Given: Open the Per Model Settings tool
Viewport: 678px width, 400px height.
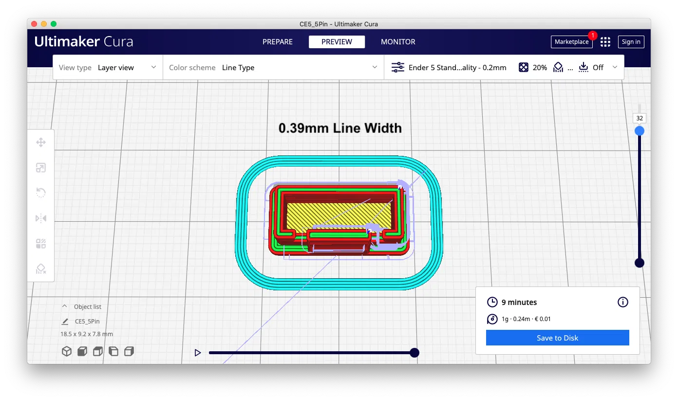Looking at the screenshot, I should [x=41, y=244].
